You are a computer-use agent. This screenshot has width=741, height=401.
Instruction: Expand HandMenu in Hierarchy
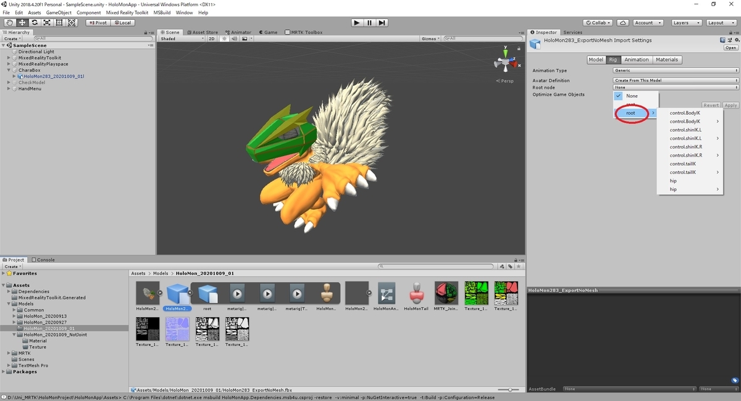pos(9,89)
